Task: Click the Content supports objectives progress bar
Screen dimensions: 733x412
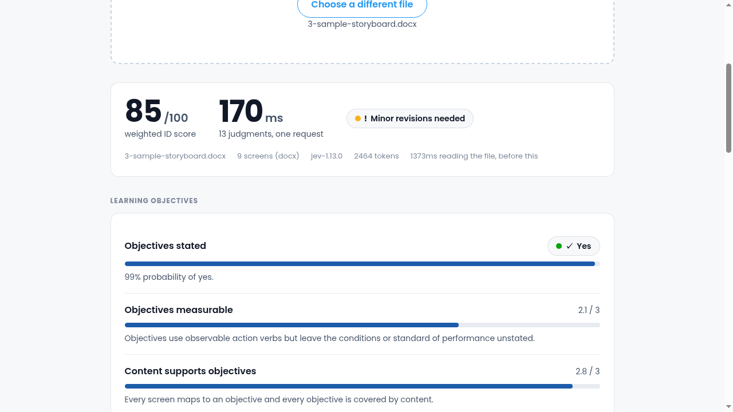Action: pos(362,386)
